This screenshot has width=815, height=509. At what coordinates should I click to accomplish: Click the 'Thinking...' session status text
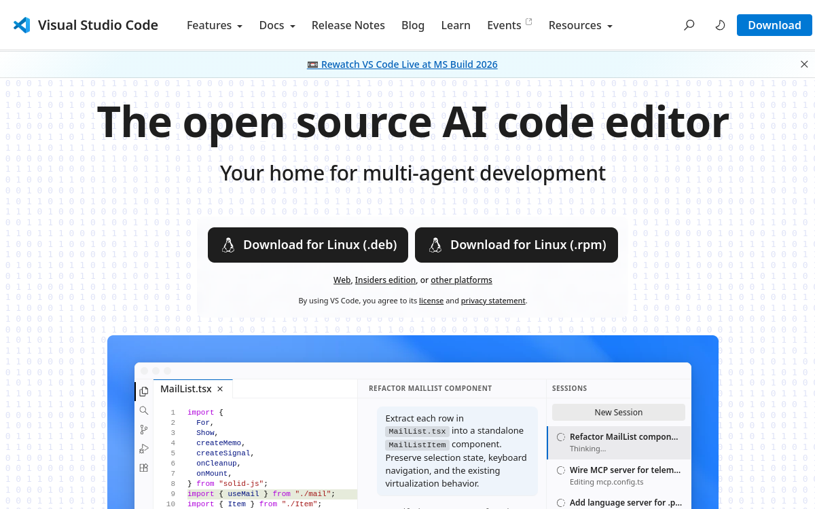tap(588, 449)
